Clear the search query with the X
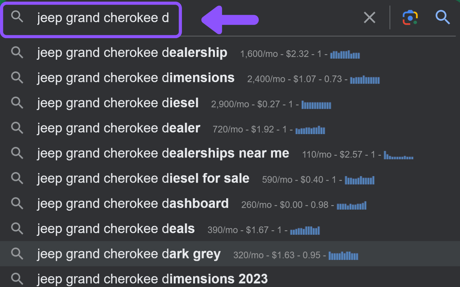Image resolution: width=460 pixels, height=287 pixels. 370,18
